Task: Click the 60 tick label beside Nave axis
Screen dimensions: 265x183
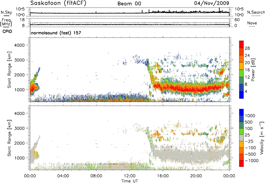Action: (x=237, y=20)
